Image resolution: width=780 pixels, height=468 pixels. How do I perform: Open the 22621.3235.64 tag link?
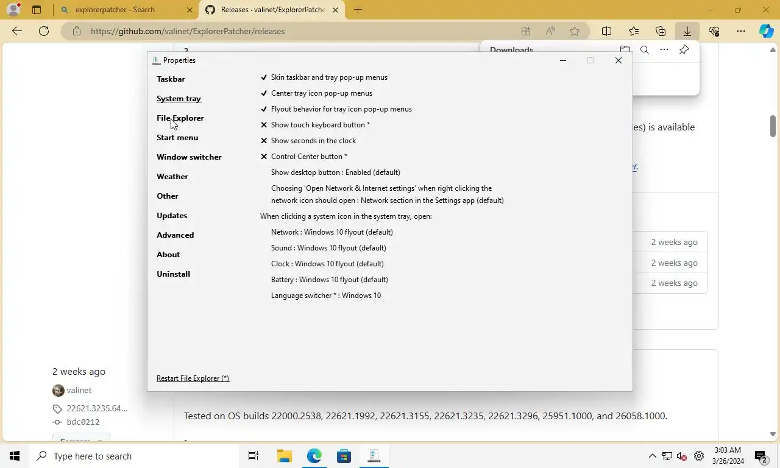tap(97, 408)
